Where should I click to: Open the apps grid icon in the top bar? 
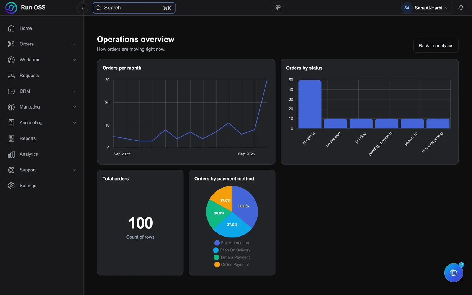(x=278, y=8)
